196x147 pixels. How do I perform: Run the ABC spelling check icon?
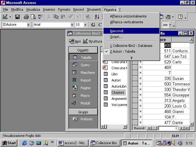pos(40,17)
